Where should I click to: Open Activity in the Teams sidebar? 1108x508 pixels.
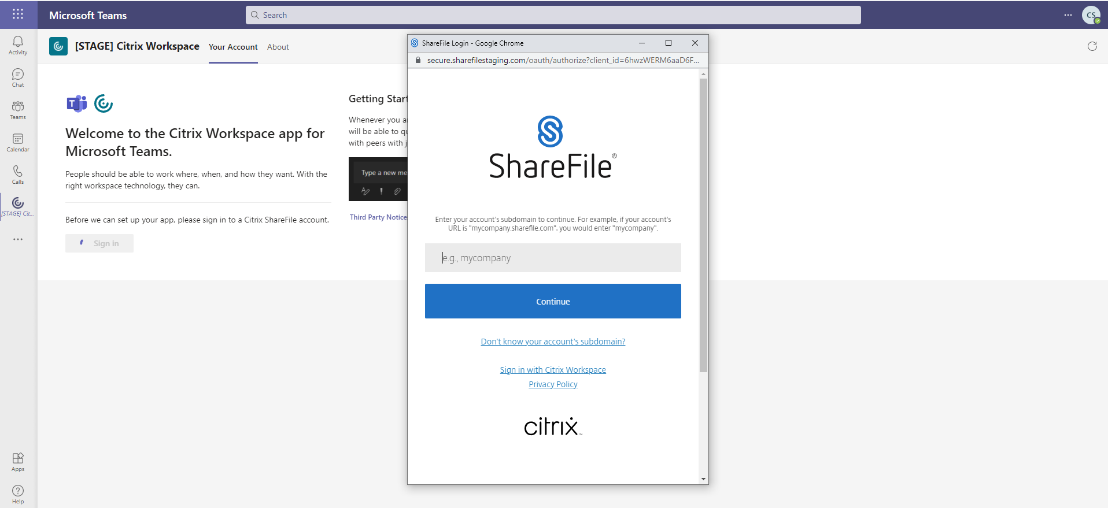click(x=18, y=45)
